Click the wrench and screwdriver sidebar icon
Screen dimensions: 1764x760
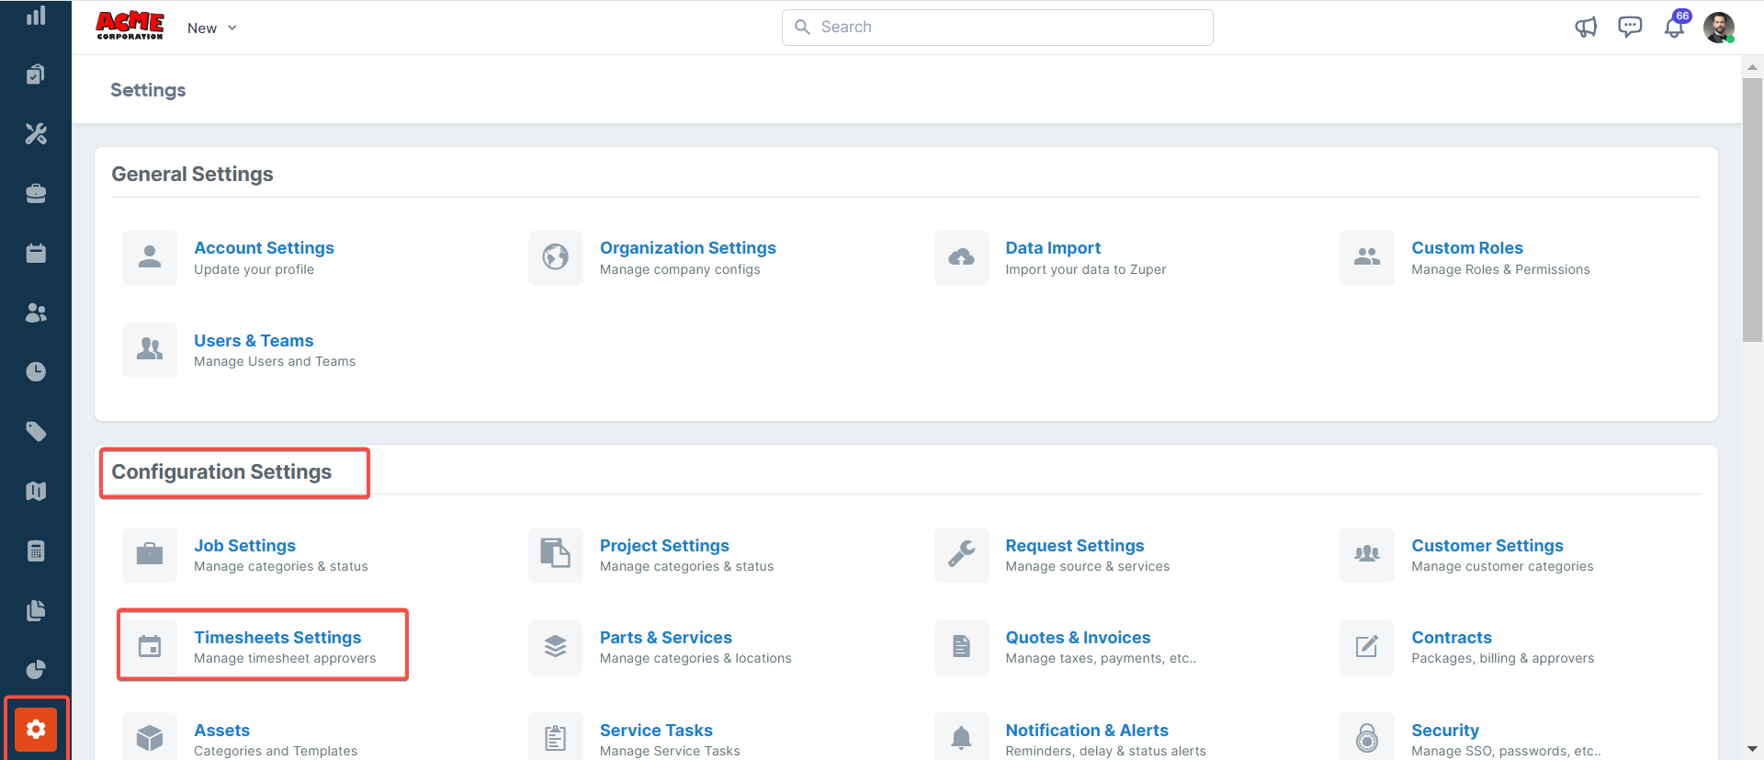(36, 134)
